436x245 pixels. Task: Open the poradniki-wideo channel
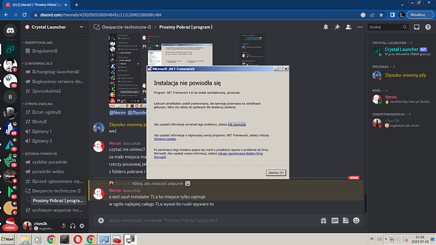coord(54,172)
